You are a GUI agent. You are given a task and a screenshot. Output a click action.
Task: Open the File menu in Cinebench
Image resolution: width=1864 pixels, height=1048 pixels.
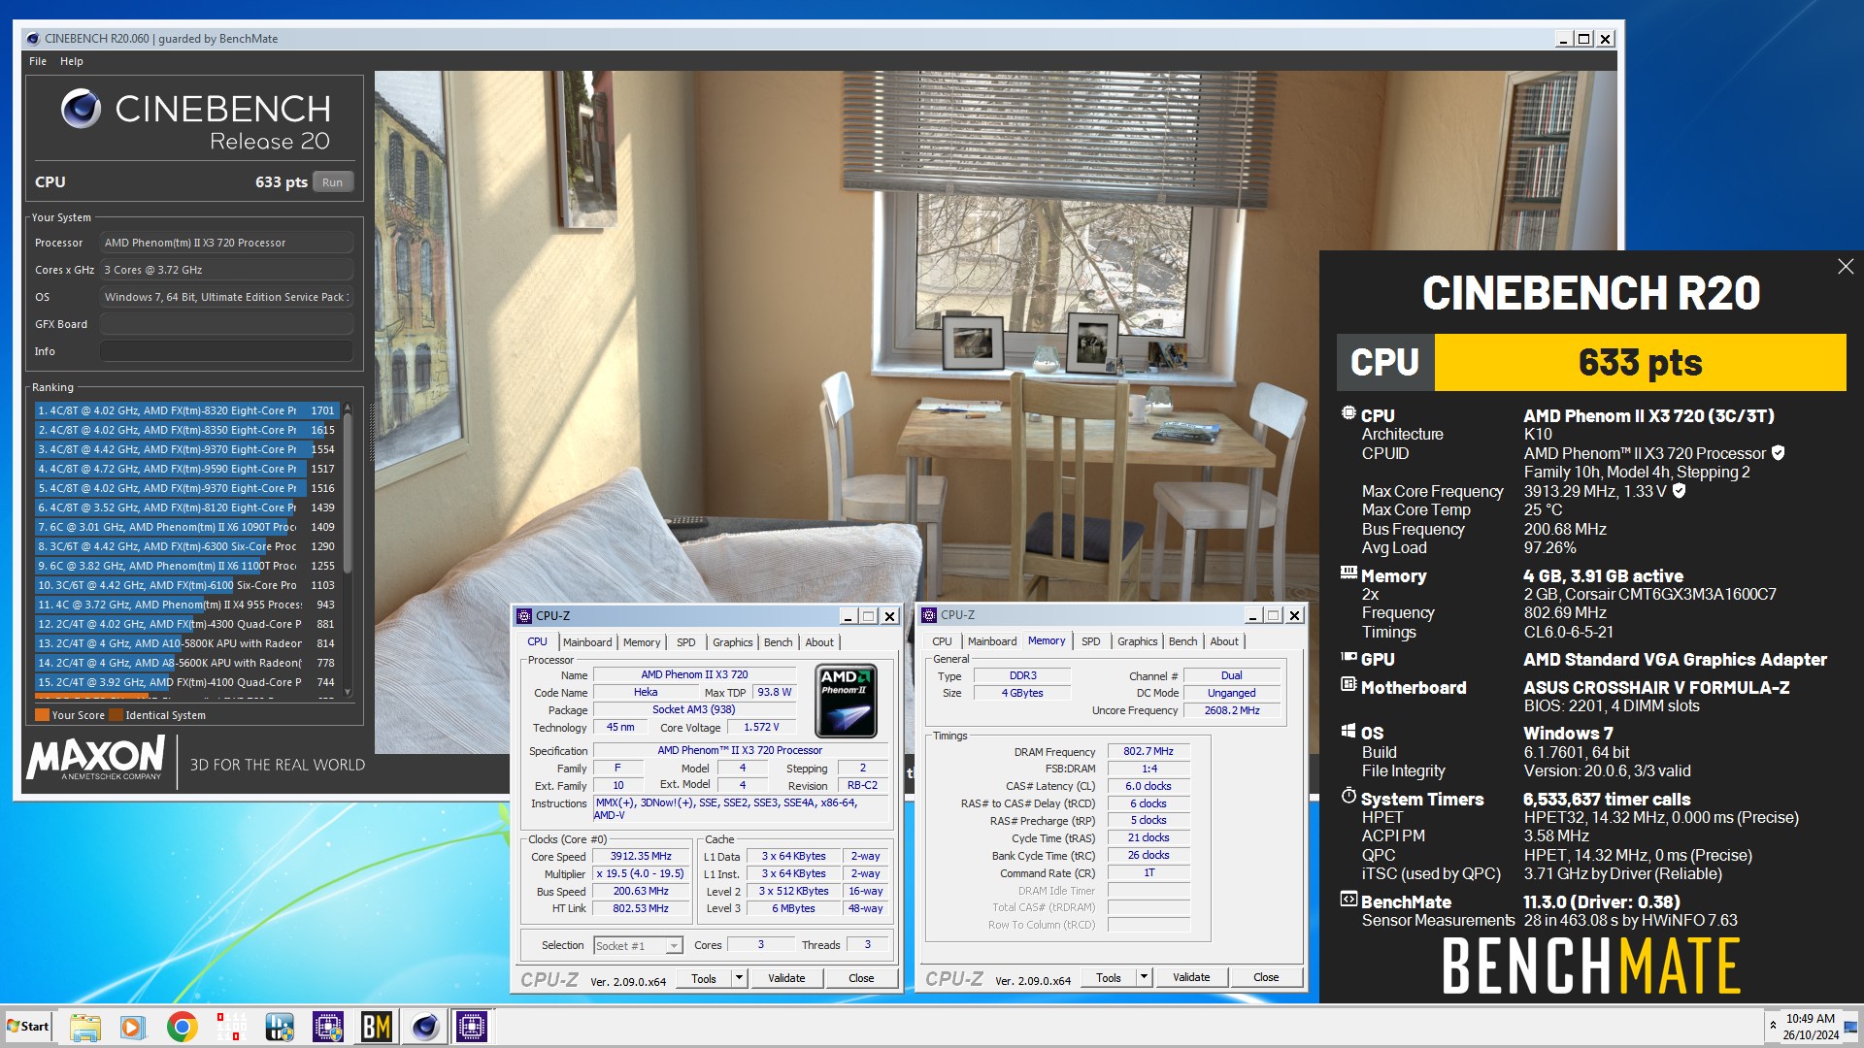point(38,61)
